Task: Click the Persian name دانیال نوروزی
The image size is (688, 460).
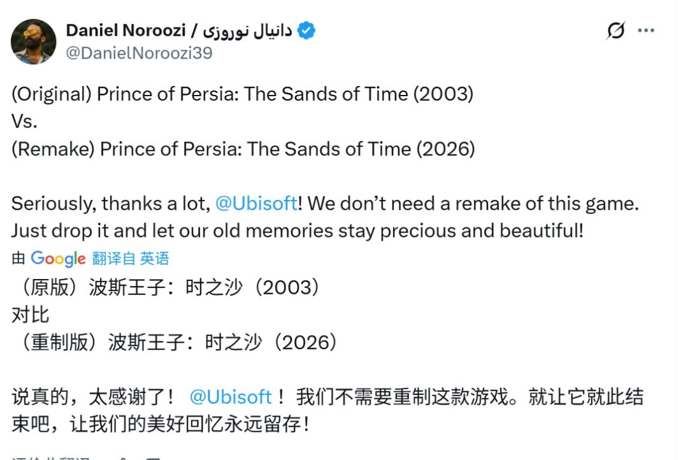Action: pyautogui.click(x=246, y=31)
